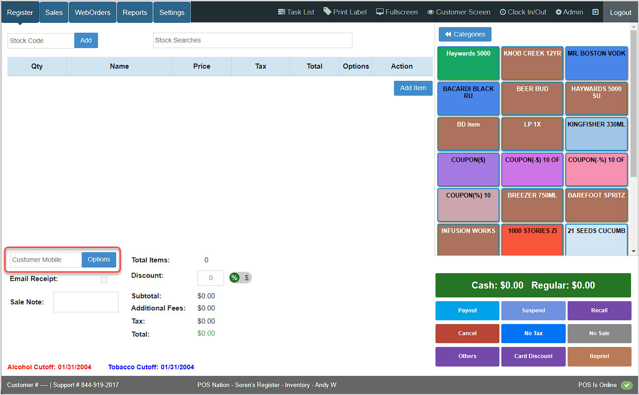Switch to Fullscreen view
Viewport: 639px width, 395px height.
pyautogui.click(x=396, y=12)
